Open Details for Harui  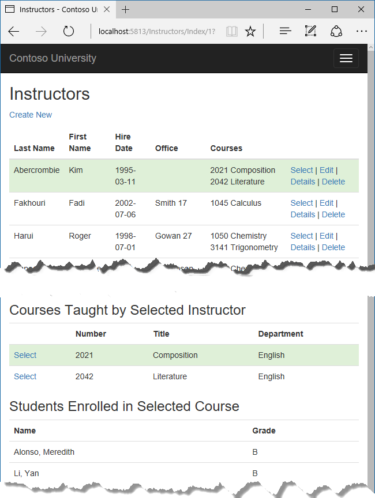[303, 247]
